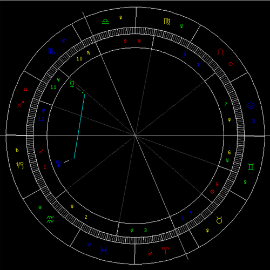Select the yellow Virgo sign glyph
This screenshot has height=270, width=270.
(167, 21)
